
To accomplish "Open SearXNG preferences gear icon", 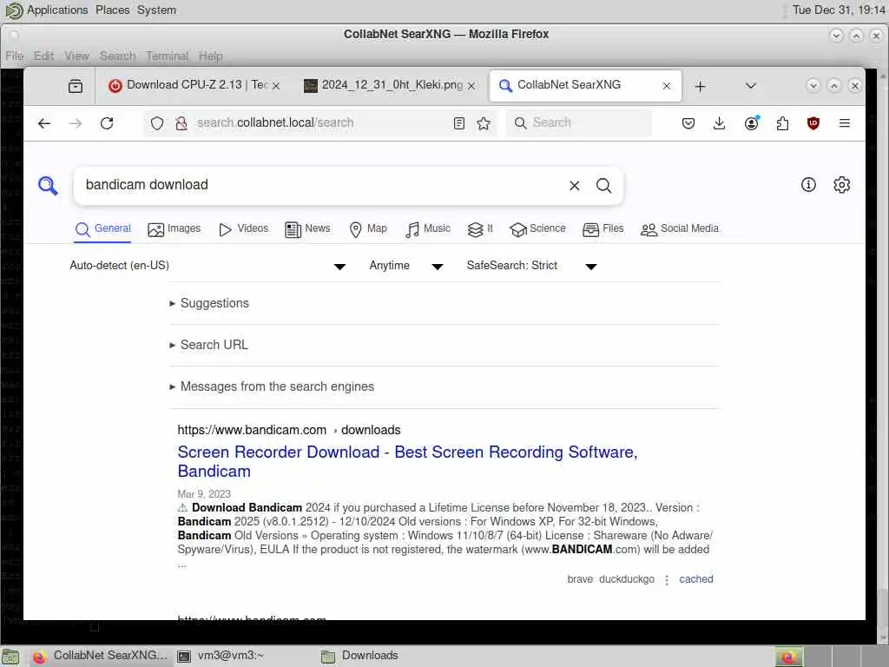I will click(841, 184).
